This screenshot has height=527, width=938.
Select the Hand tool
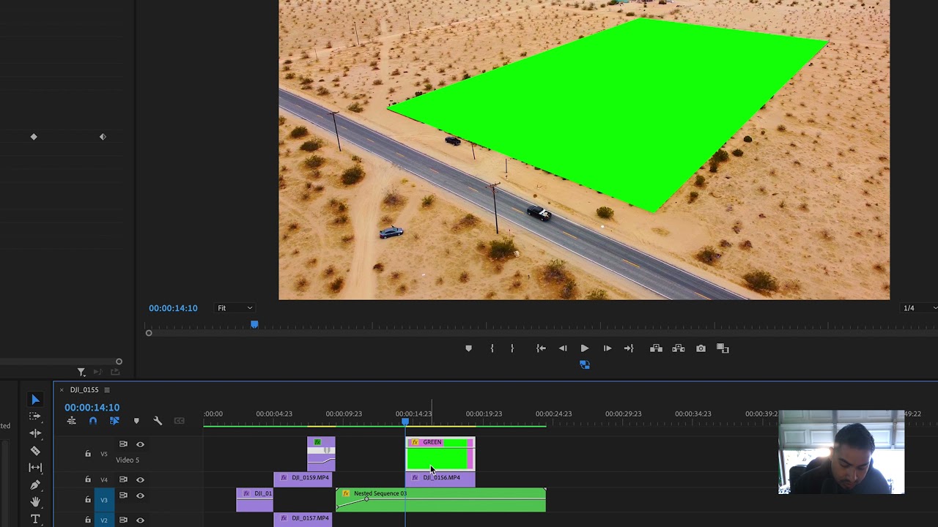tap(35, 502)
